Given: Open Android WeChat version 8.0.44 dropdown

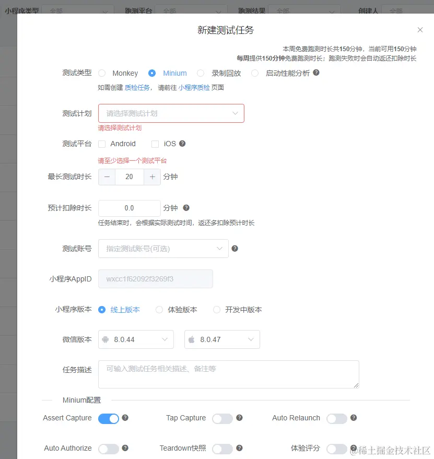Looking at the screenshot, I should (136, 339).
